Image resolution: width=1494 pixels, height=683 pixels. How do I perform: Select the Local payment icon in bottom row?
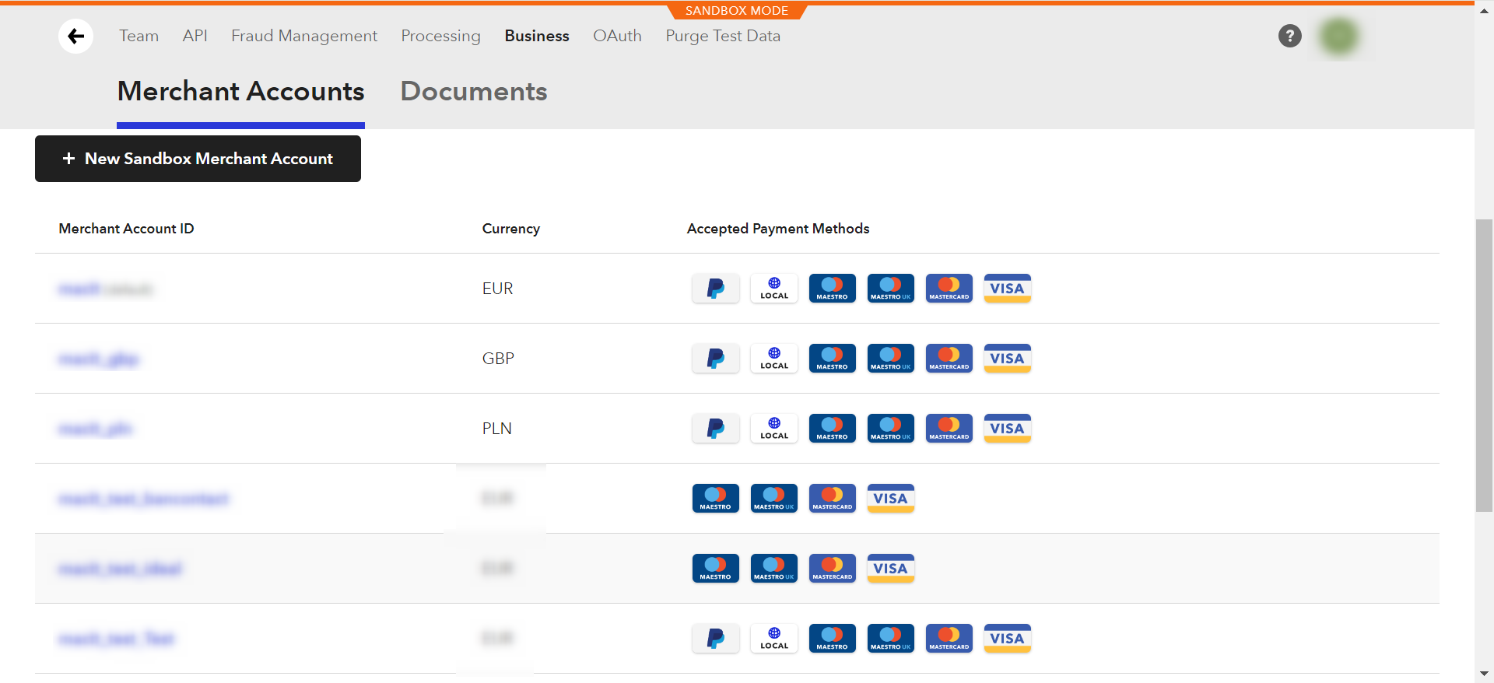(774, 639)
